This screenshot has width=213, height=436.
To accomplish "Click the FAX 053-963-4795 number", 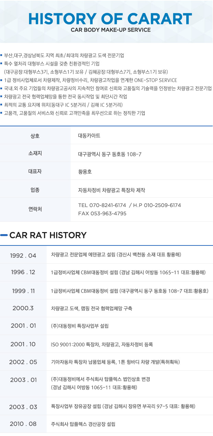I will pos(102,214).
